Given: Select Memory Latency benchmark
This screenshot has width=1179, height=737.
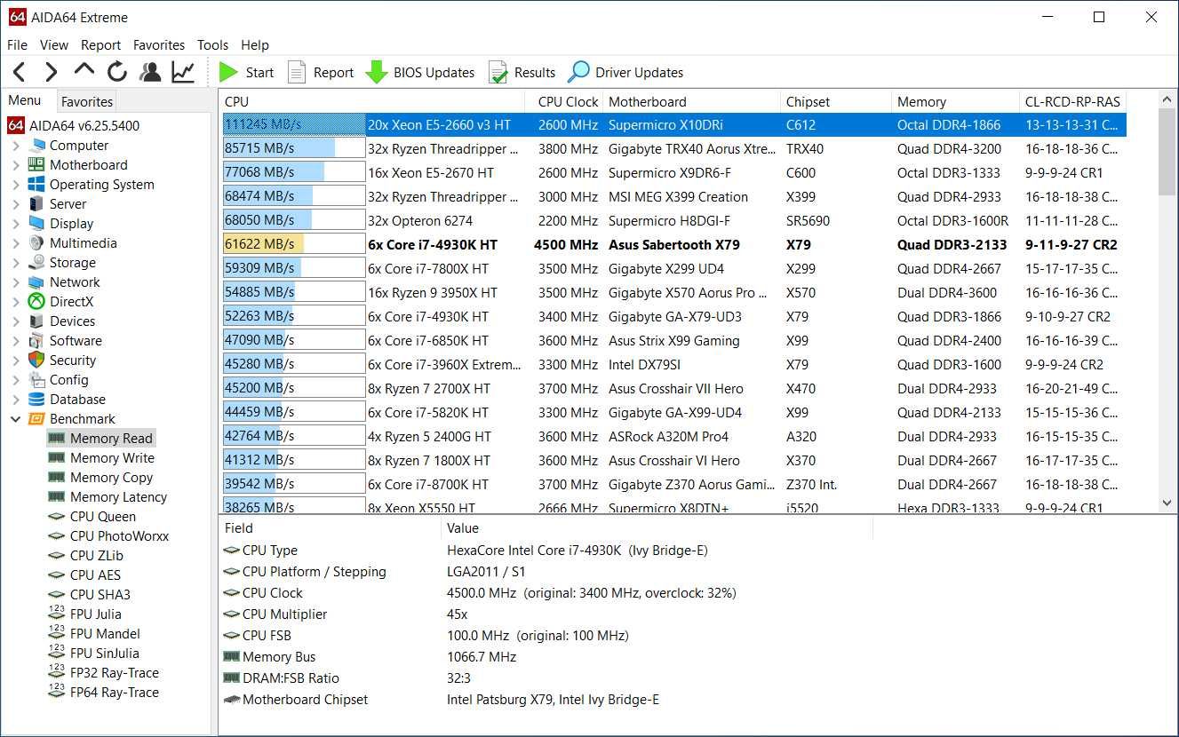Looking at the screenshot, I should 108,496.
